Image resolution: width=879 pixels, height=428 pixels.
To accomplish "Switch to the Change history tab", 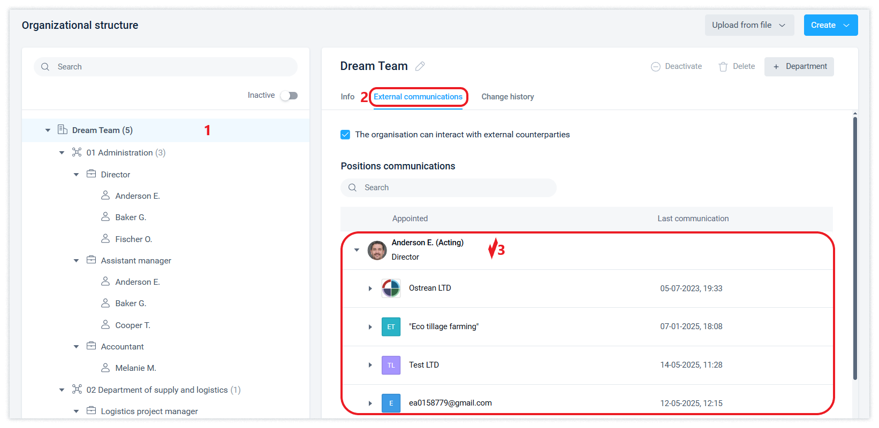I will point(507,97).
